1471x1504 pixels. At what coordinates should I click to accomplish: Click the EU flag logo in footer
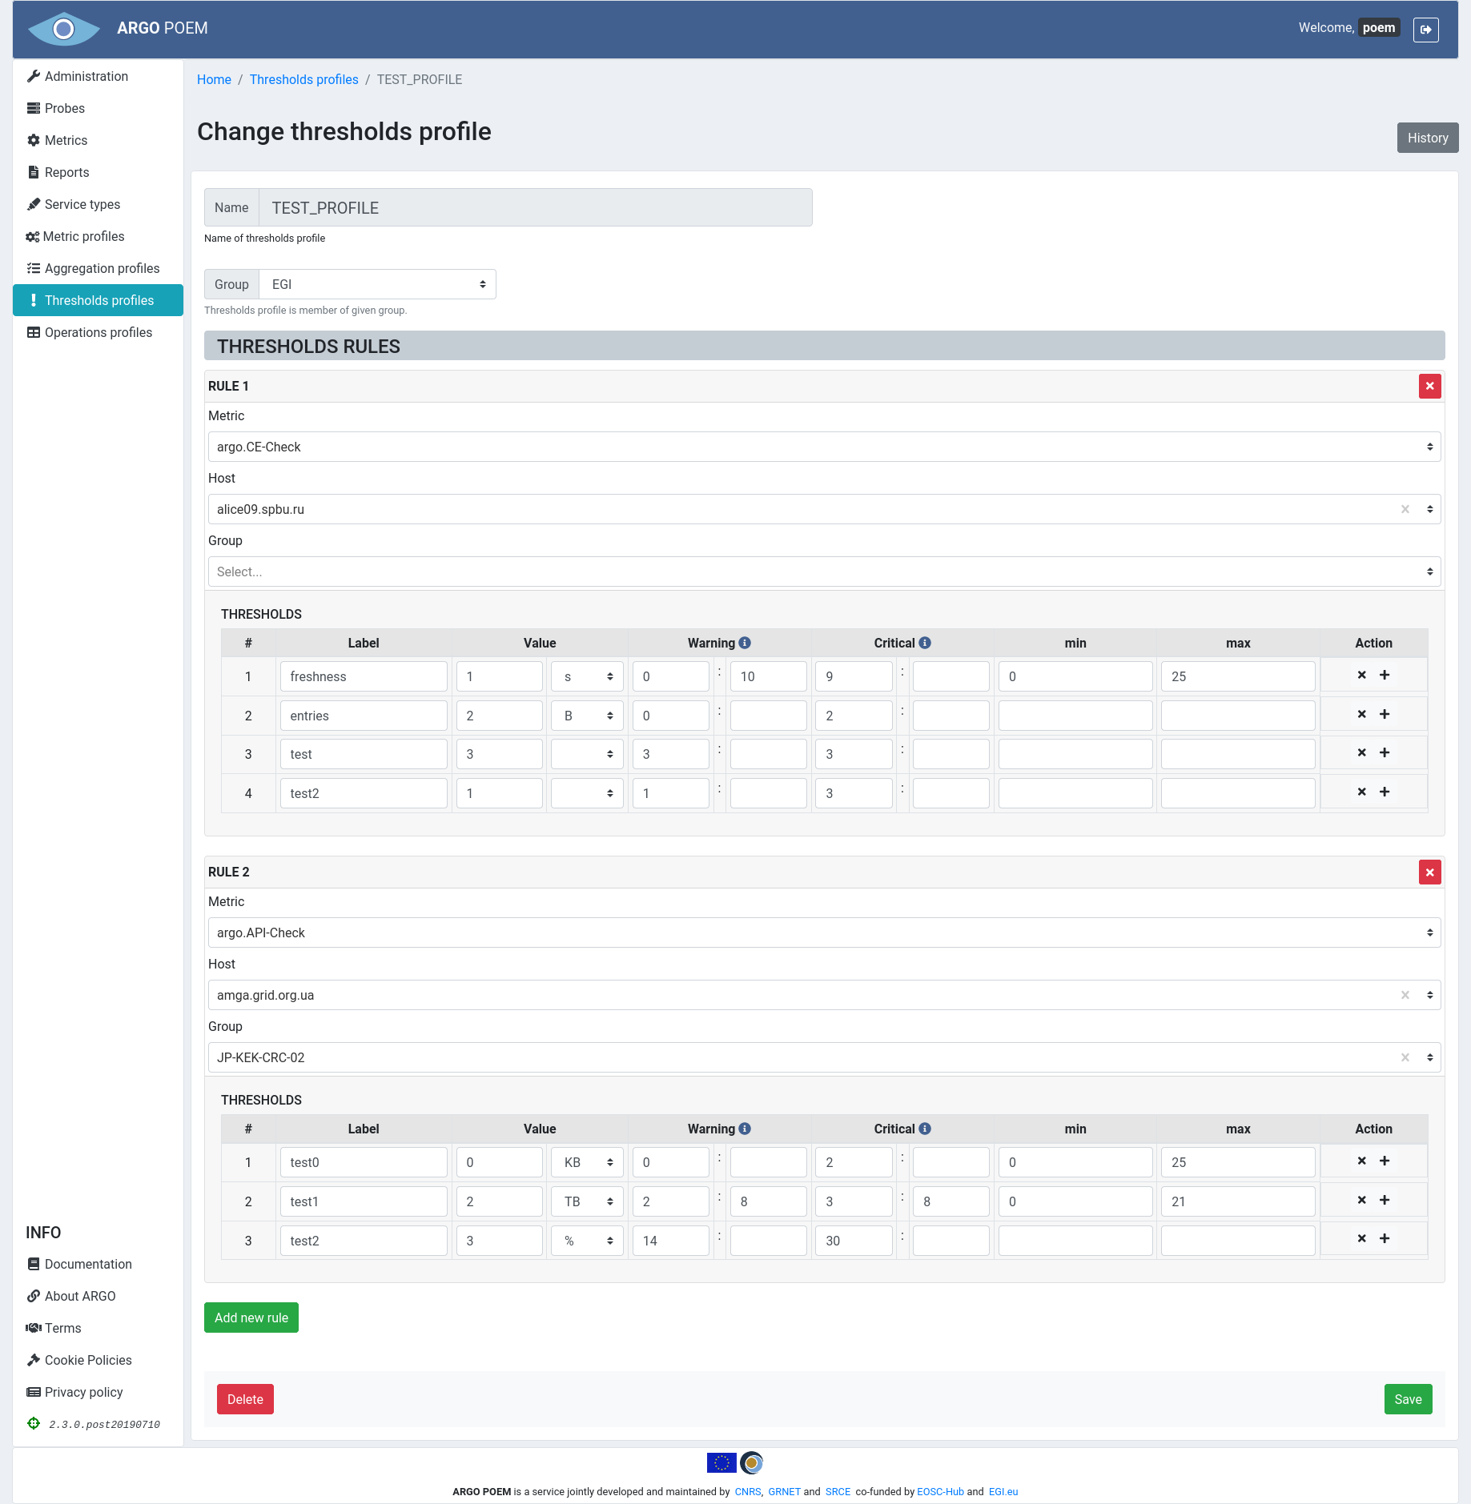point(721,1463)
